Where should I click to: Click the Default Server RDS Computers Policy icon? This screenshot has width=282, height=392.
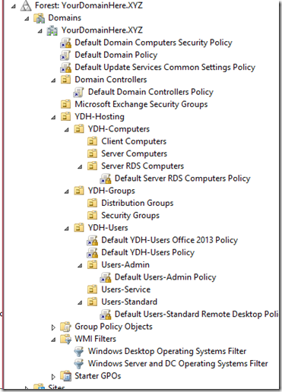pos(106,179)
